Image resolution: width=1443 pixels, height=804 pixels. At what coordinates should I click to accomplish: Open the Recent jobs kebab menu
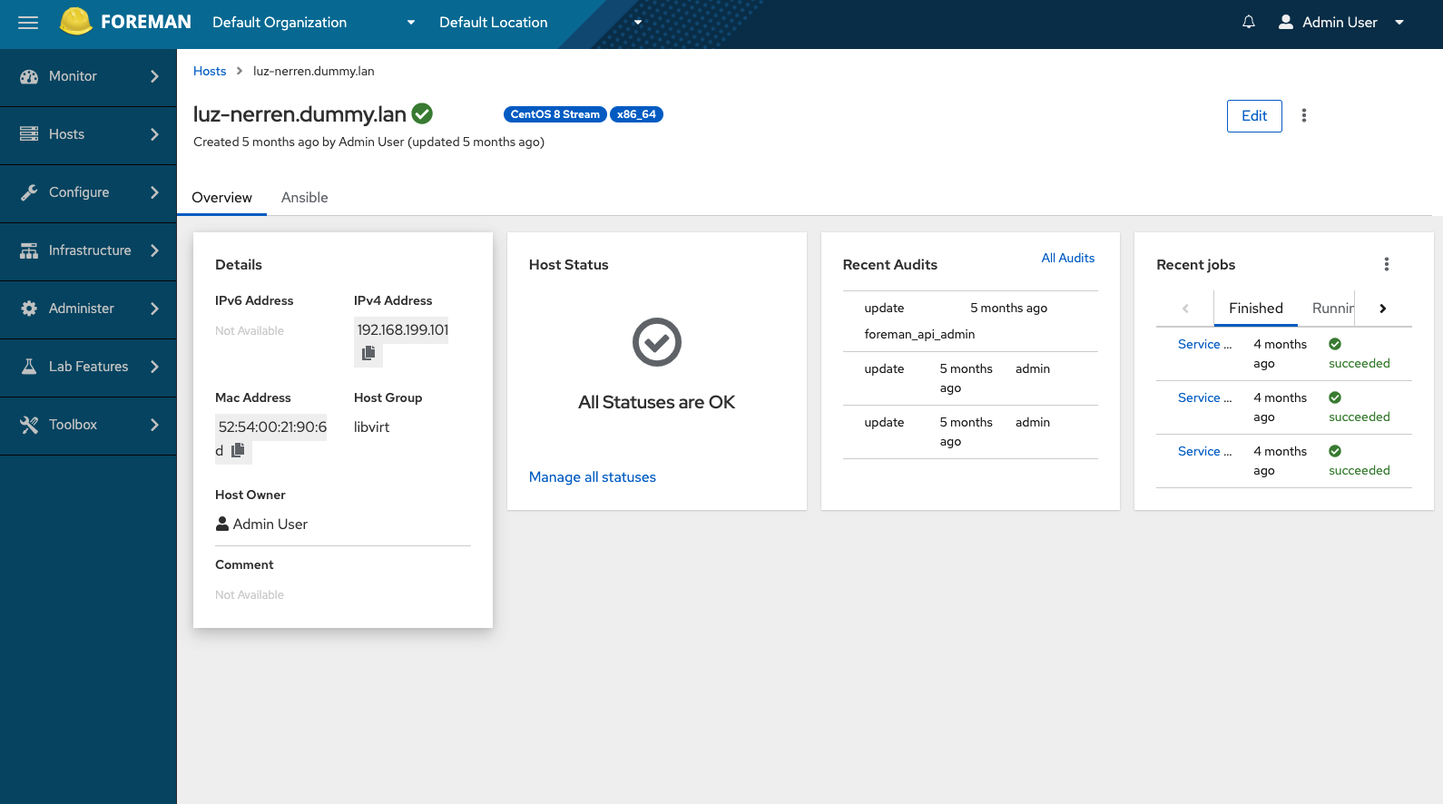pyautogui.click(x=1386, y=264)
